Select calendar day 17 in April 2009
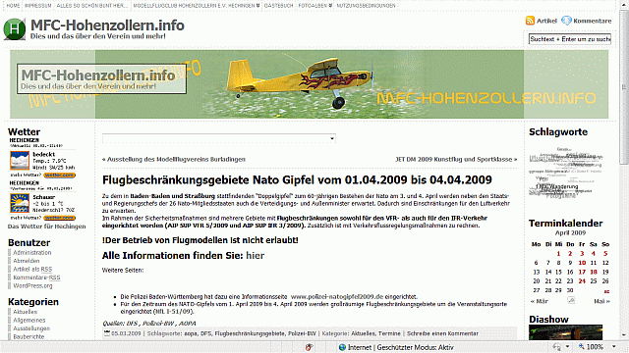The width and height of the screenshot is (629, 353). pos(582,272)
